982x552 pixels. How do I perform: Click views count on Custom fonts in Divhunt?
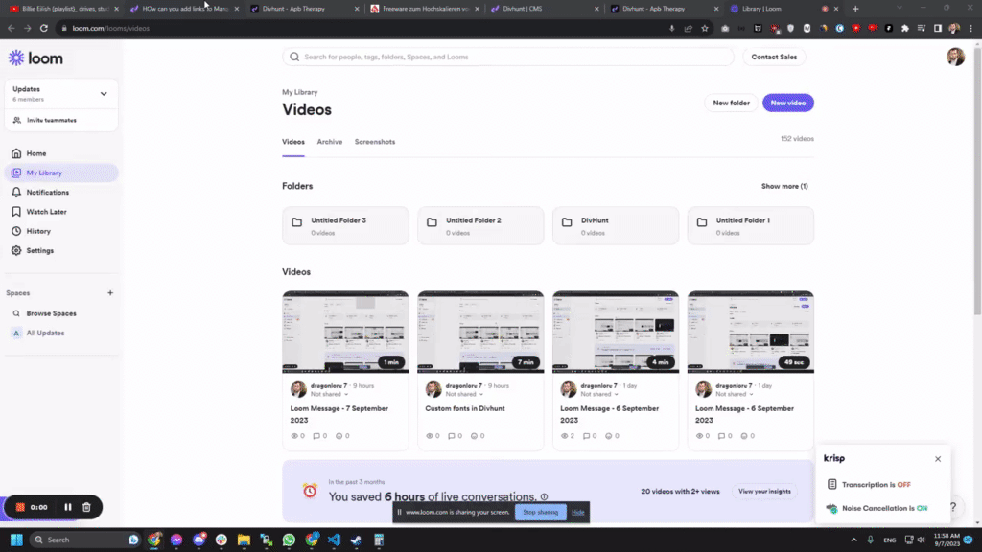click(x=433, y=436)
